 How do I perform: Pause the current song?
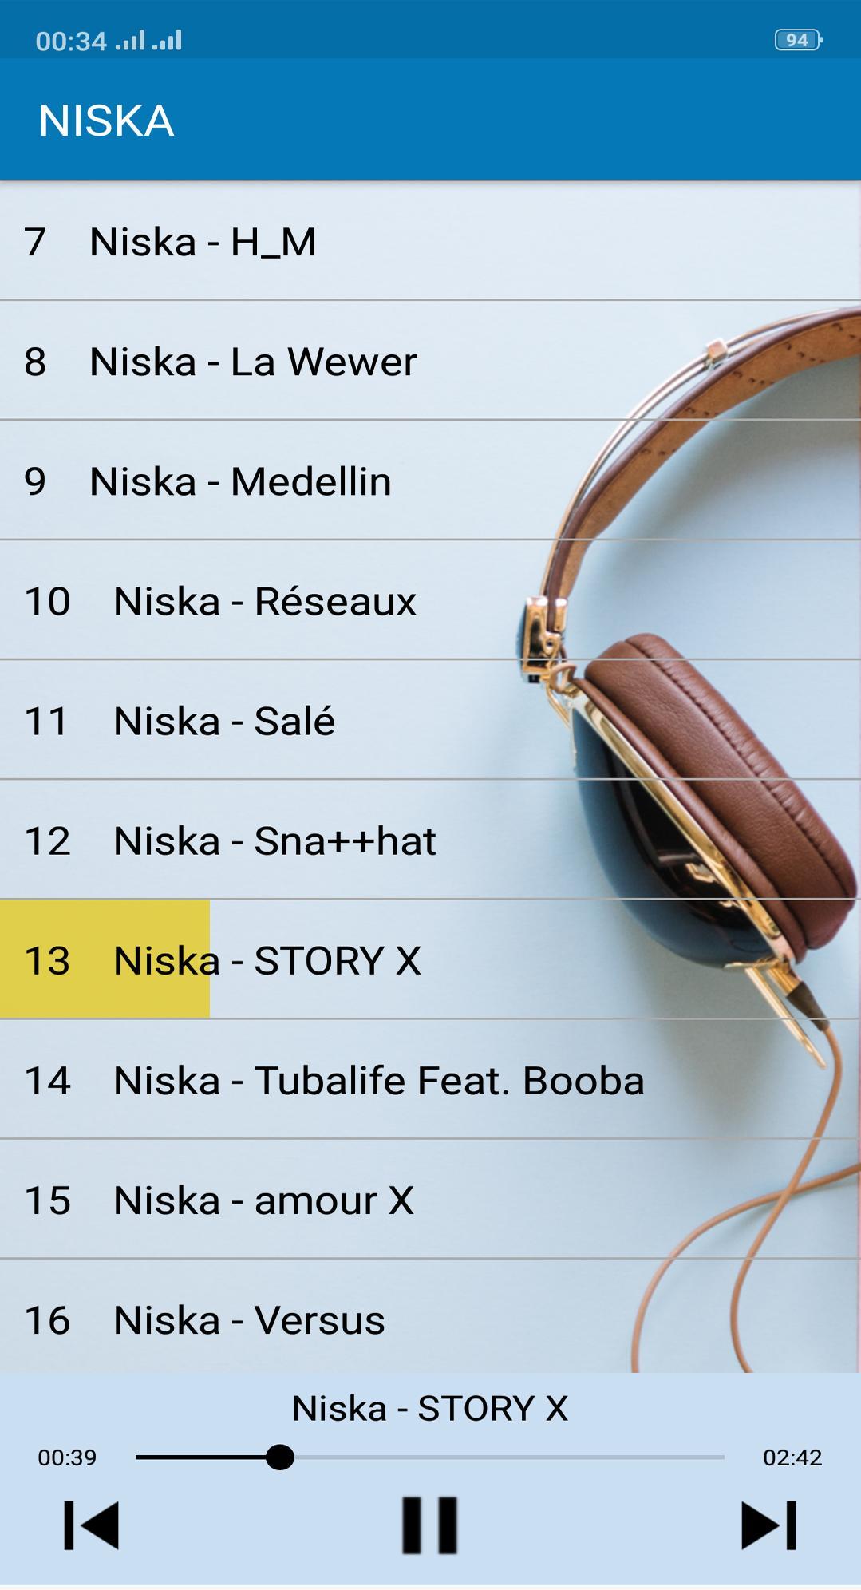pyautogui.click(x=429, y=1525)
